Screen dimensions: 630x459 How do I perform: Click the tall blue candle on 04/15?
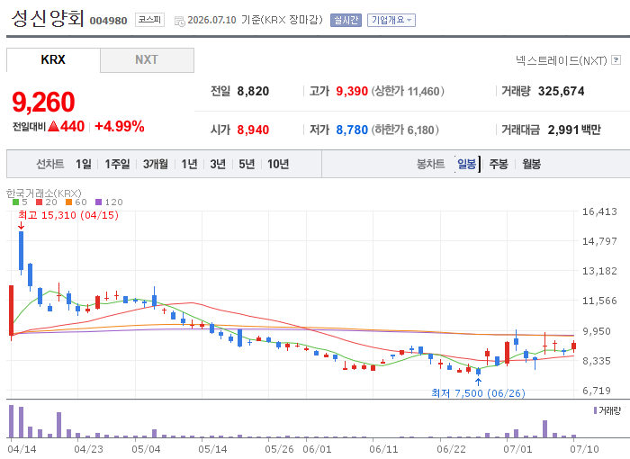(22, 251)
